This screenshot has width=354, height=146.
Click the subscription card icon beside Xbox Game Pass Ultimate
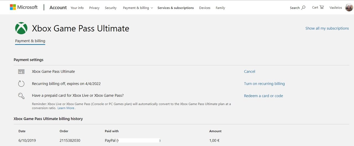click(x=21, y=71)
